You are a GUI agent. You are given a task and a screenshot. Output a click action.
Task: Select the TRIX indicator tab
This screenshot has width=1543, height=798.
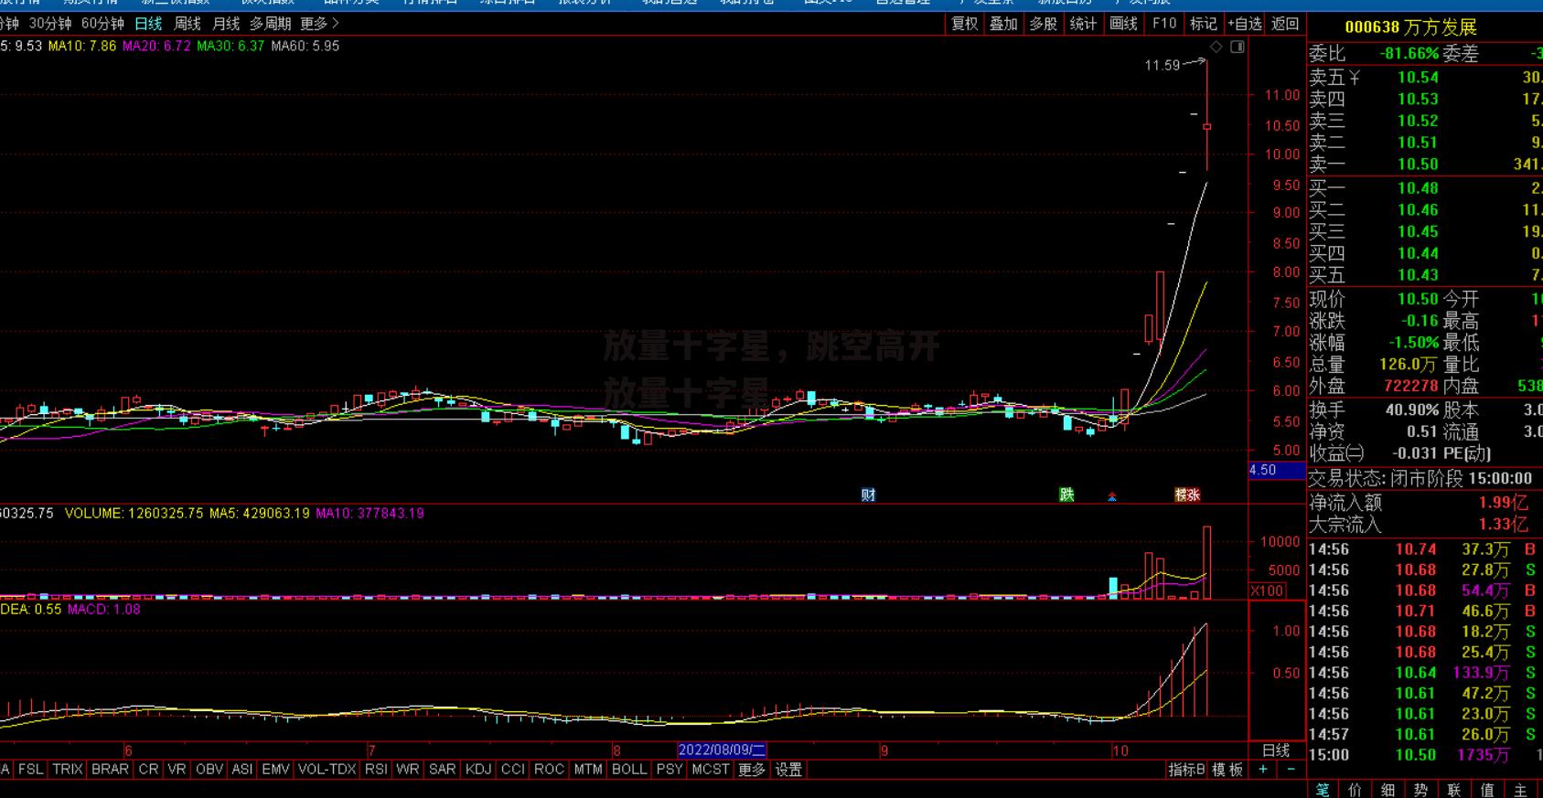click(67, 770)
